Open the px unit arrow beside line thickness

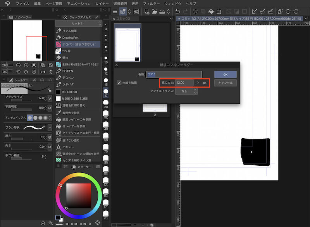coord(198,83)
